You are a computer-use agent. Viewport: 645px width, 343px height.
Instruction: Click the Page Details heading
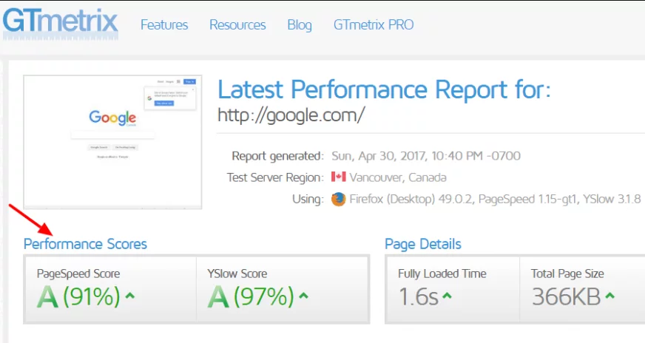pos(423,244)
